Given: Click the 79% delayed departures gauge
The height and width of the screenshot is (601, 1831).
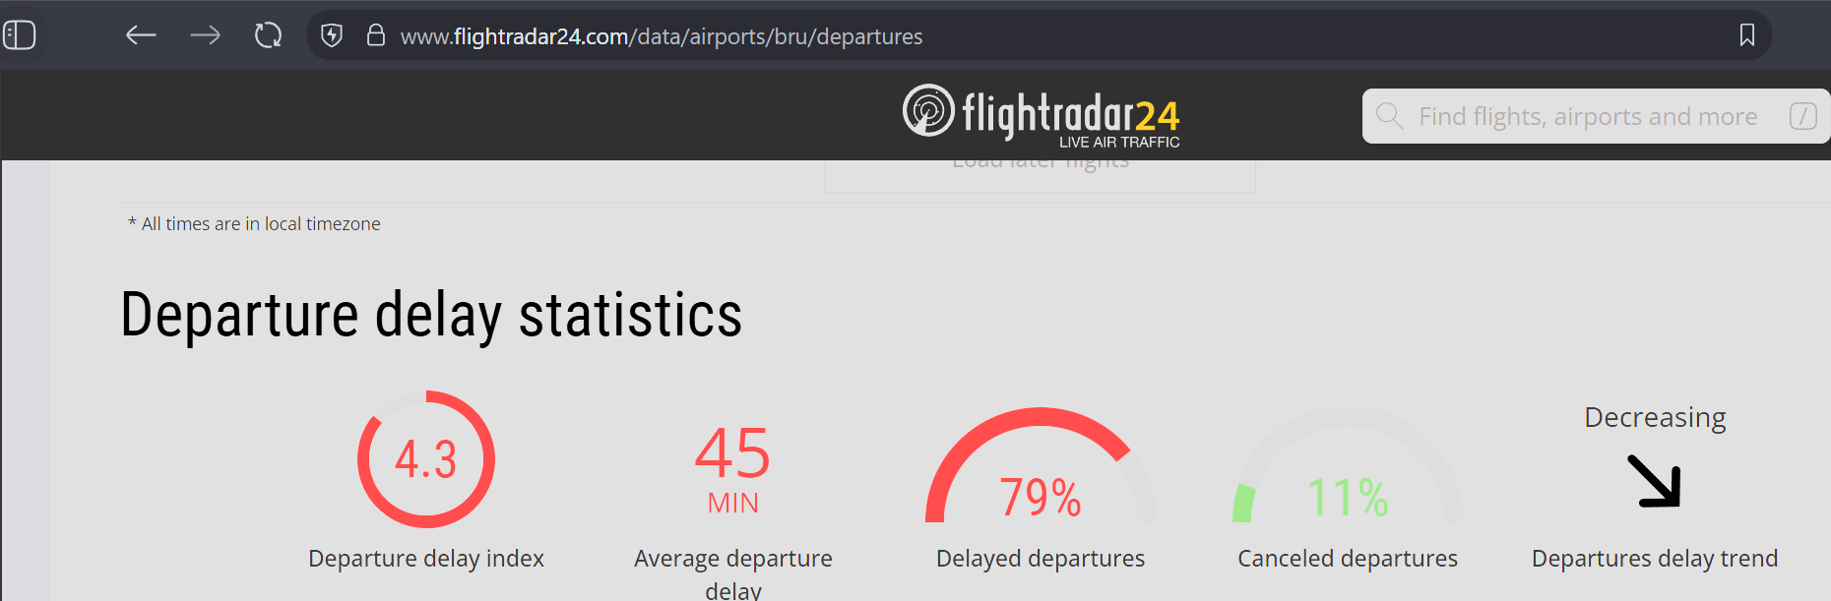Looking at the screenshot, I should tap(1040, 472).
